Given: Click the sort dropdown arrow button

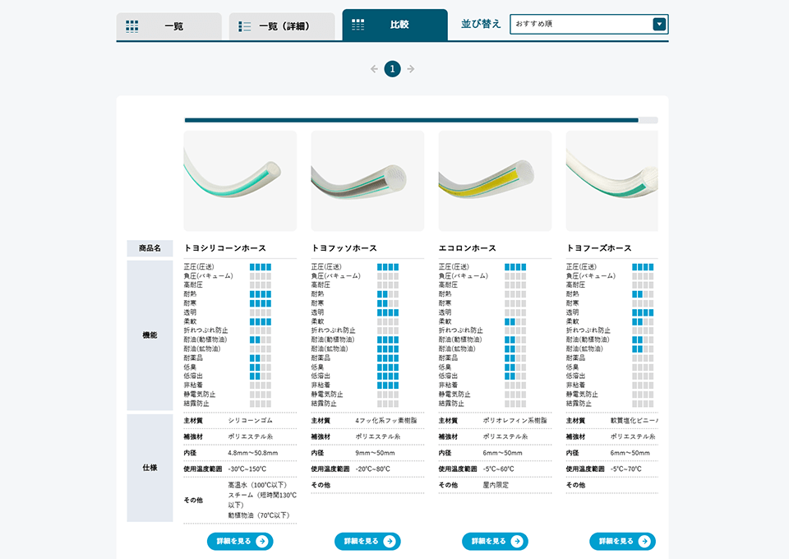Looking at the screenshot, I should click(659, 24).
